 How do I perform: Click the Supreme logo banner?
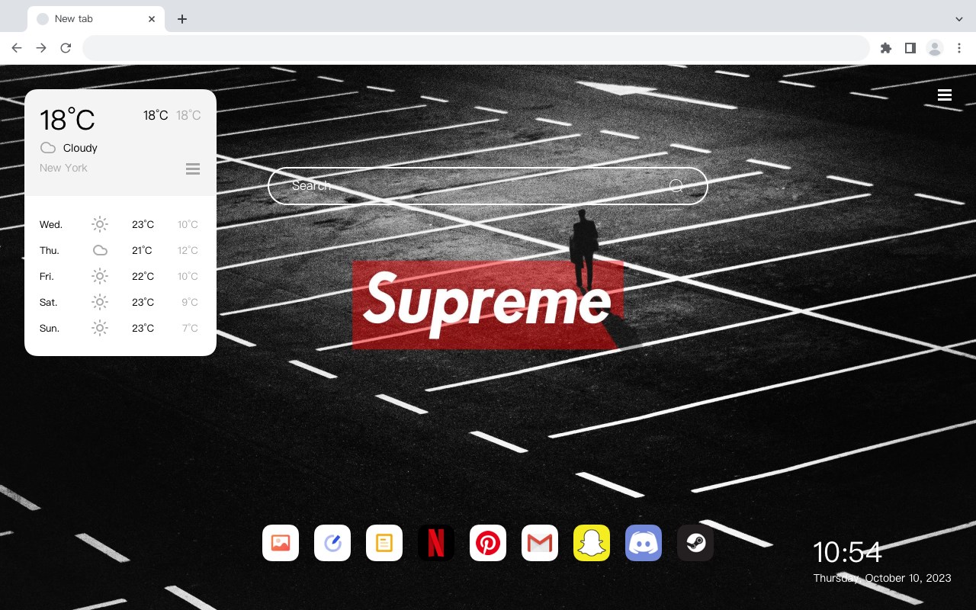click(488, 305)
